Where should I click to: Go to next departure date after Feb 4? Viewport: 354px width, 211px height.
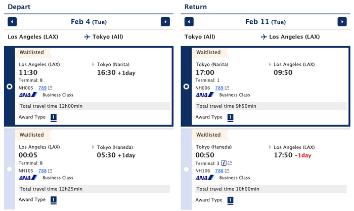[x=165, y=22]
